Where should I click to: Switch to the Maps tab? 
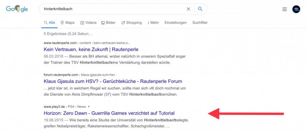(x=68, y=23)
